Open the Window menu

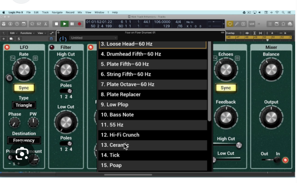click(99, 12)
